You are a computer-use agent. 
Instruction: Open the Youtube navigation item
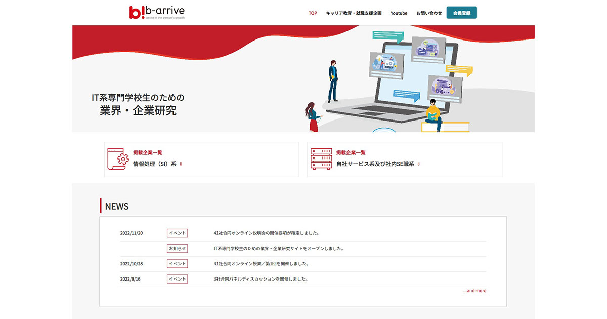[399, 13]
